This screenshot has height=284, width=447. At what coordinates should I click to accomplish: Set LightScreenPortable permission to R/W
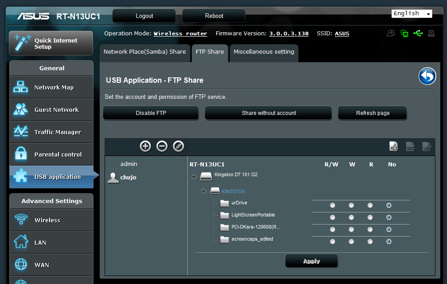(x=333, y=217)
